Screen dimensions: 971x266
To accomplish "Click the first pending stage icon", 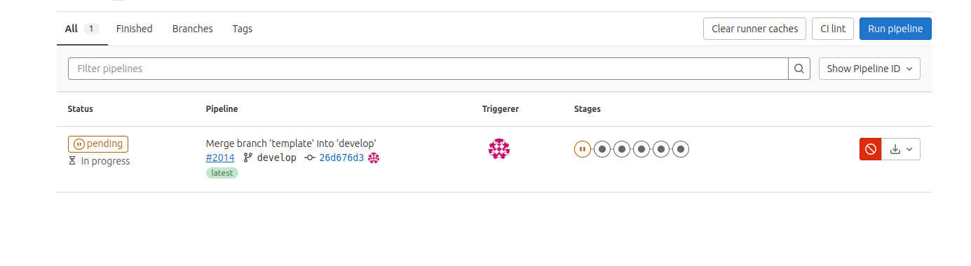I will tap(582, 149).
